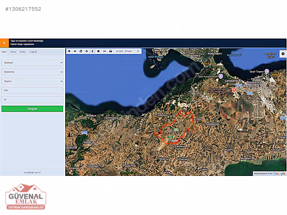Click the green Sorgula button

click(32, 109)
